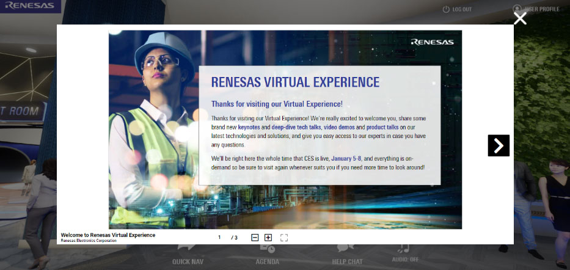Open the video demos link

click(339, 127)
